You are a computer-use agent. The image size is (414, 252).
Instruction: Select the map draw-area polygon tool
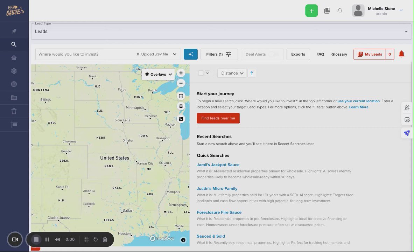(x=181, y=96)
